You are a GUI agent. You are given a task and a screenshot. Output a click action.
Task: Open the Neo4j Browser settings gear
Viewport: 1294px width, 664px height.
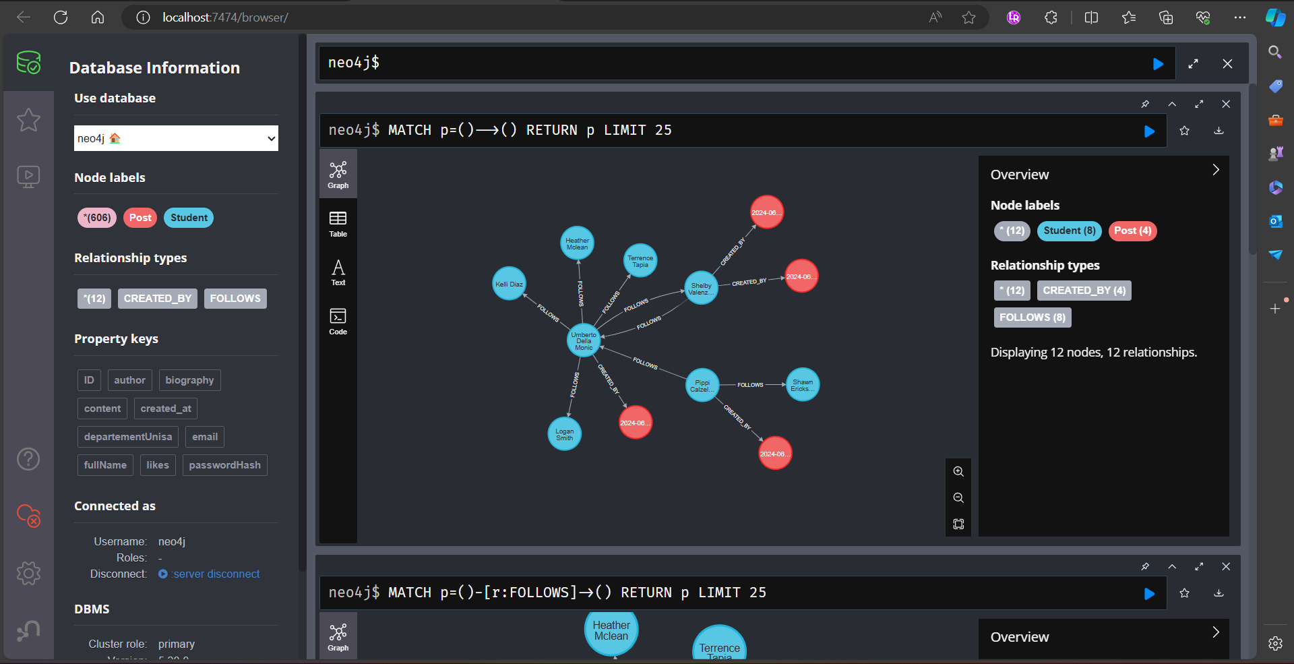pyautogui.click(x=28, y=574)
